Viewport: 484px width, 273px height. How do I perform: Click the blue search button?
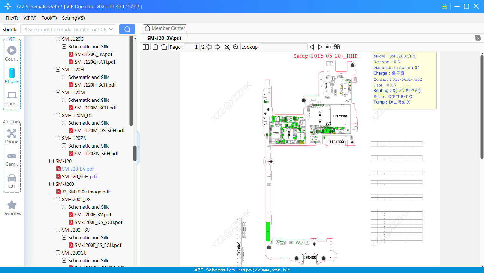(127, 29)
